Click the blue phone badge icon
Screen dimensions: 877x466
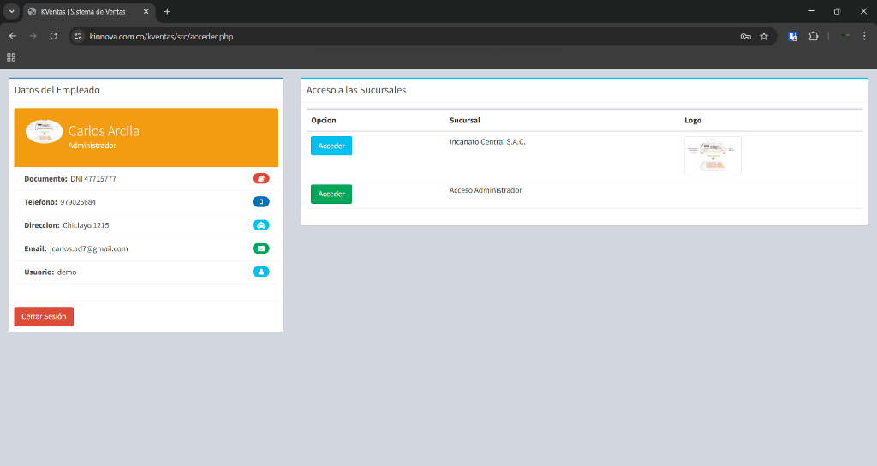point(260,202)
